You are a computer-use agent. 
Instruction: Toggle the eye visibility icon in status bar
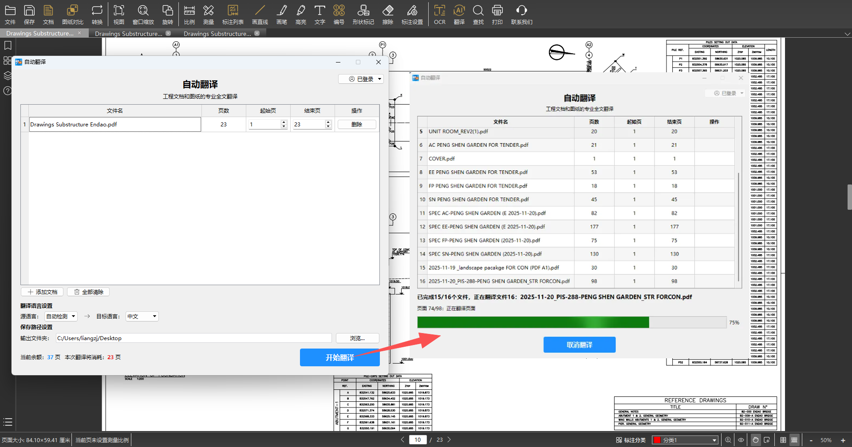coord(741,440)
